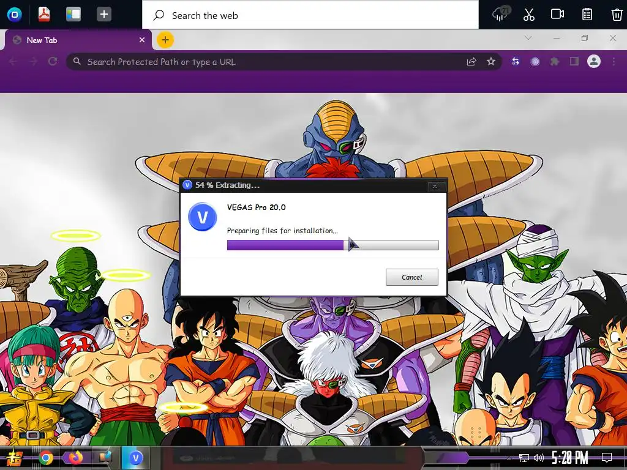
Task: Toggle the browser side panel icon
Action: point(574,62)
